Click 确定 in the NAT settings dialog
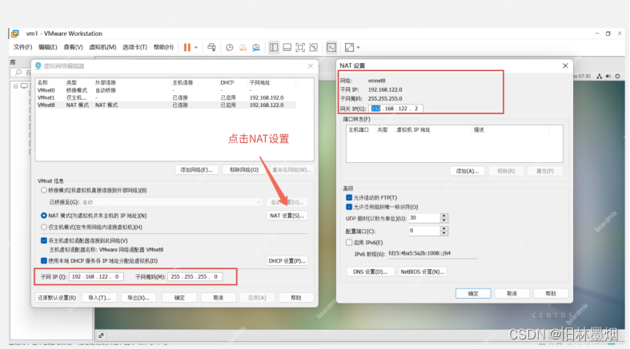630x349 pixels. coord(473,294)
